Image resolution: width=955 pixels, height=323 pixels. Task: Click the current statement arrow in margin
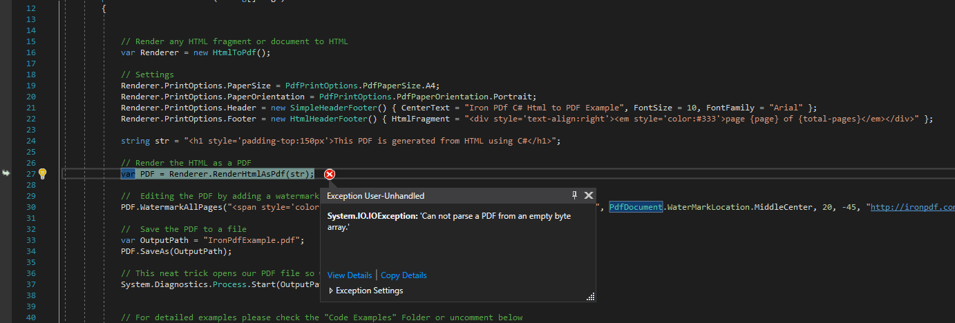6,174
